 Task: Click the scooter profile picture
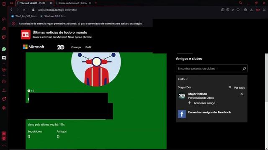coord(96,69)
